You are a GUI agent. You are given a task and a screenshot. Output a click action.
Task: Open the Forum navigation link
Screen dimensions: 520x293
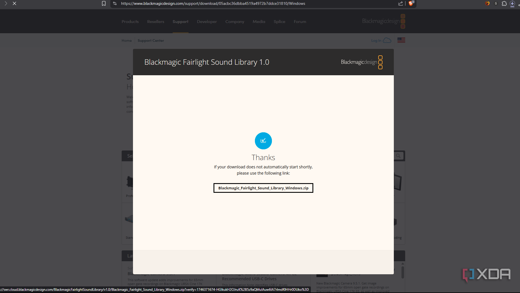pyautogui.click(x=300, y=22)
